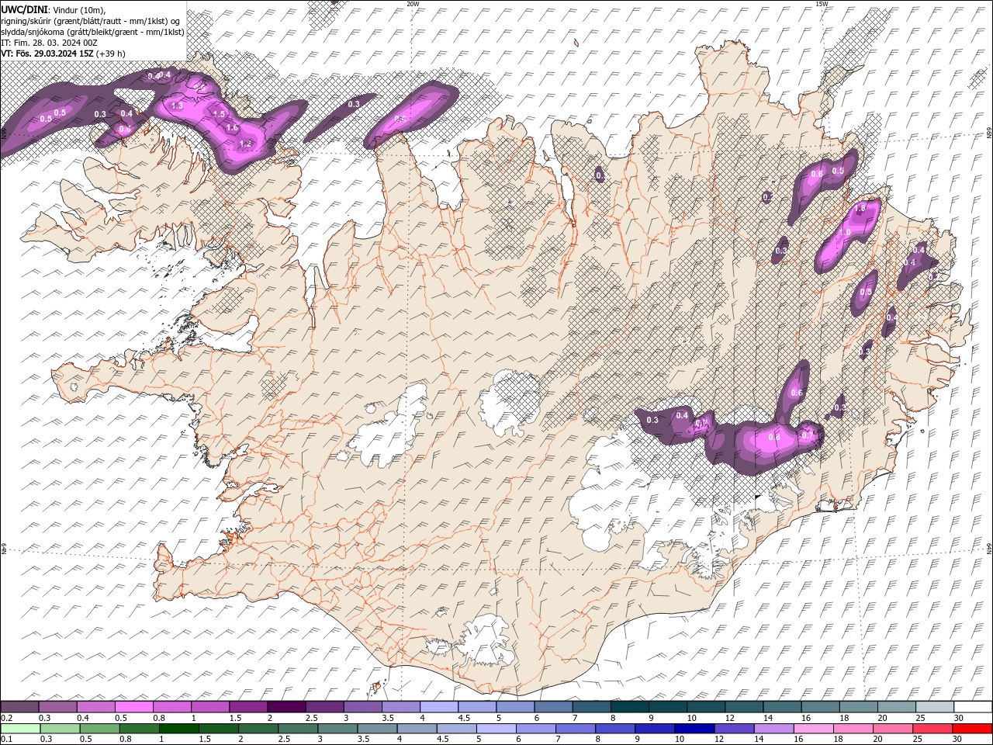The height and width of the screenshot is (745, 993).
Task: Select the pale green 0.1–0.3 lower scale swatch
Action: point(21,729)
